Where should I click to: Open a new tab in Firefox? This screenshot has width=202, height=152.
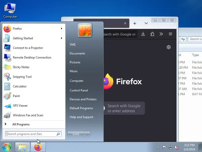pyautogui.click(x=135, y=23)
